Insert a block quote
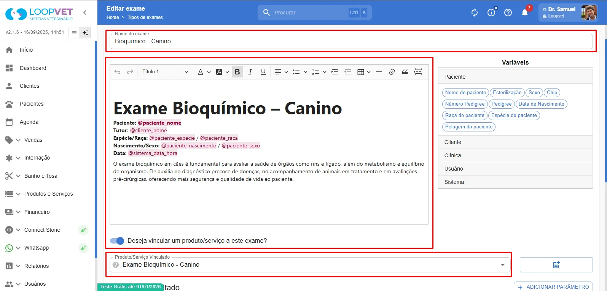Image resolution: width=607 pixels, height=291 pixels. pyautogui.click(x=405, y=72)
